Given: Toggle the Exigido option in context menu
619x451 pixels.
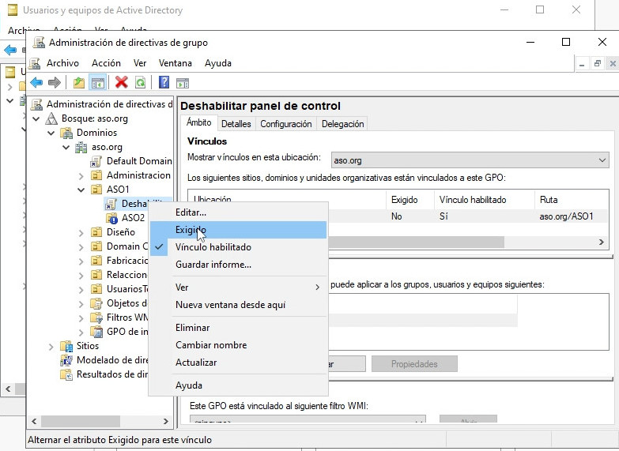Looking at the screenshot, I should (191, 230).
